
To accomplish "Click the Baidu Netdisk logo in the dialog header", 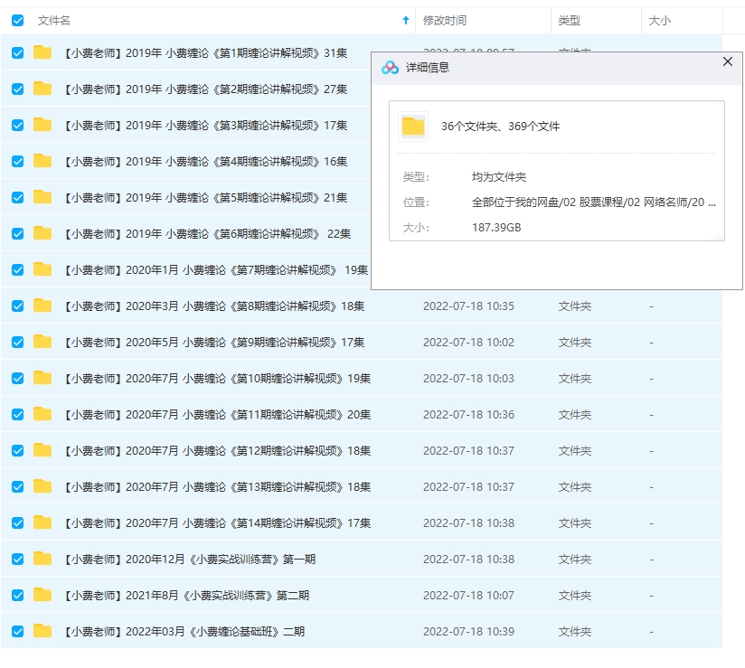I will (x=391, y=67).
